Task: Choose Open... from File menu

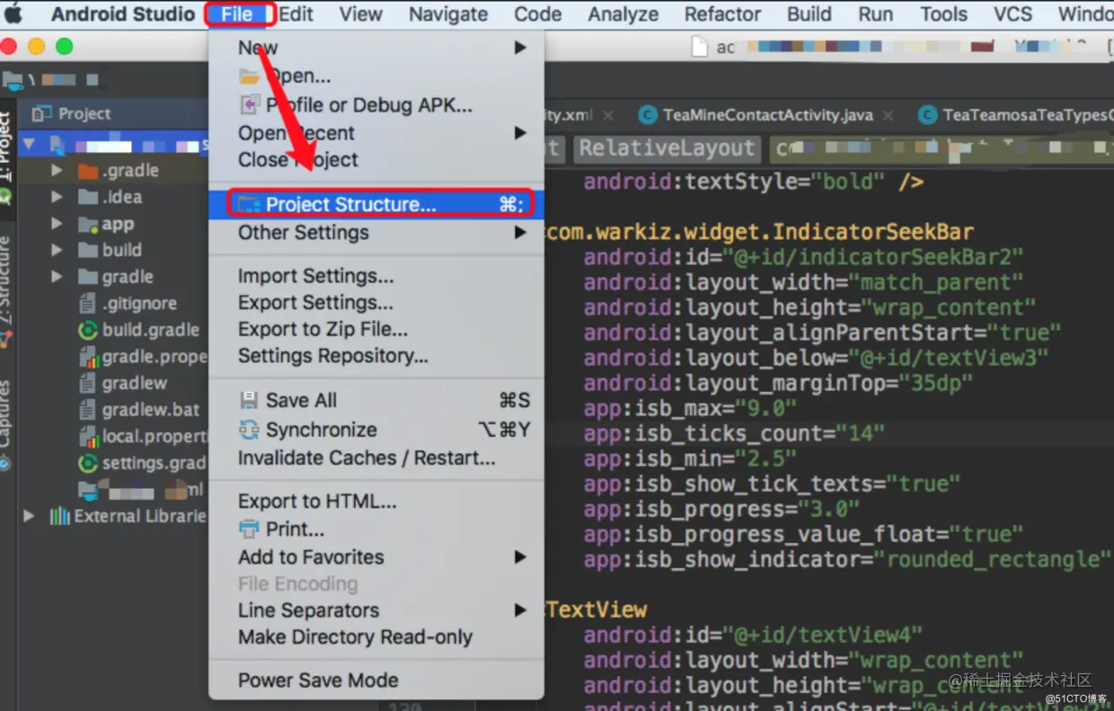Action: point(376,76)
